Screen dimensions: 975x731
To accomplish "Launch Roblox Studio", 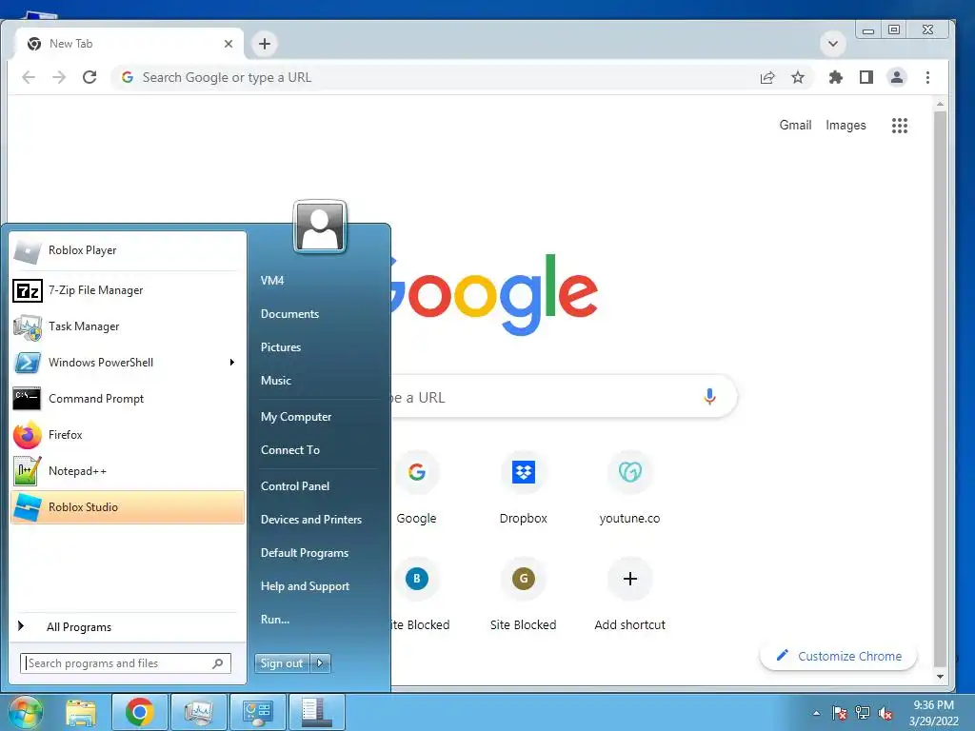I will pos(128,507).
